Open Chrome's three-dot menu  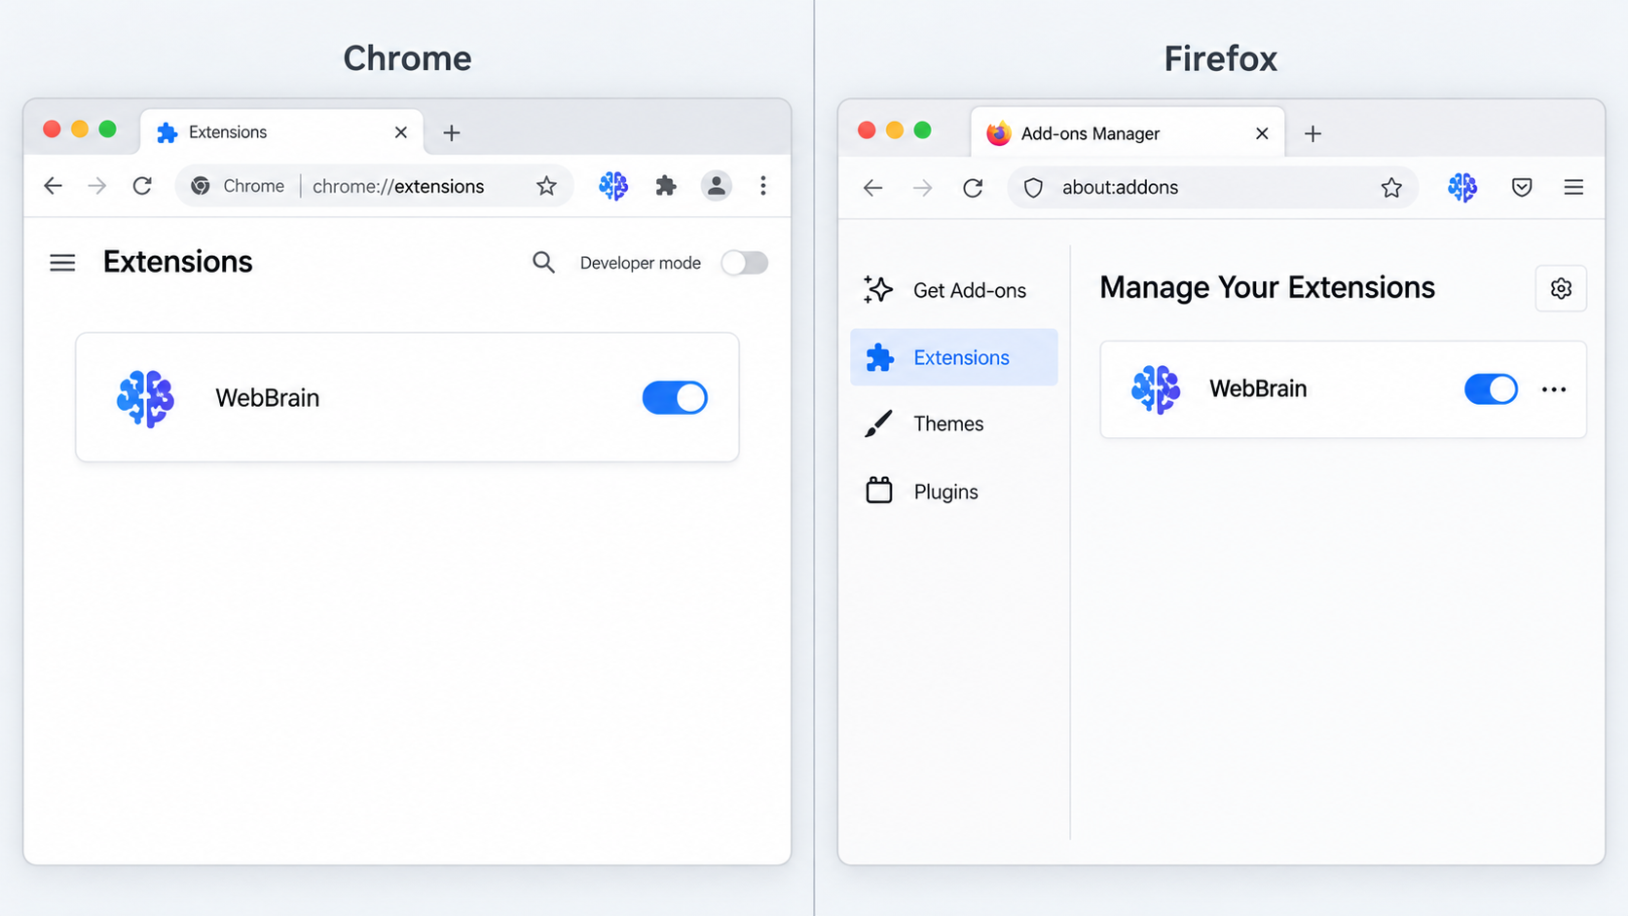763,185
